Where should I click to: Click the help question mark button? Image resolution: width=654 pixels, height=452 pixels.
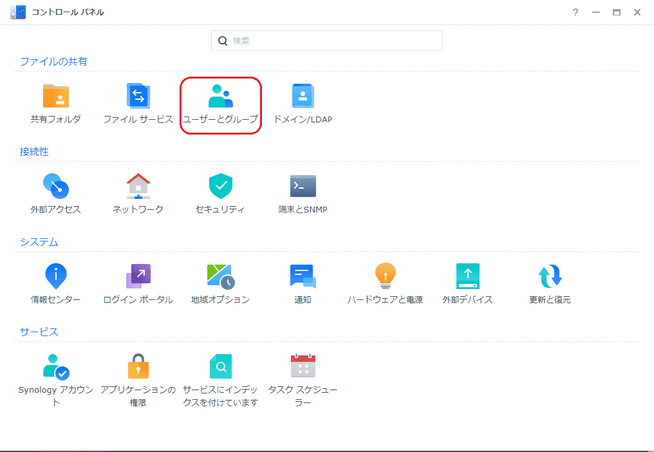point(575,12)
